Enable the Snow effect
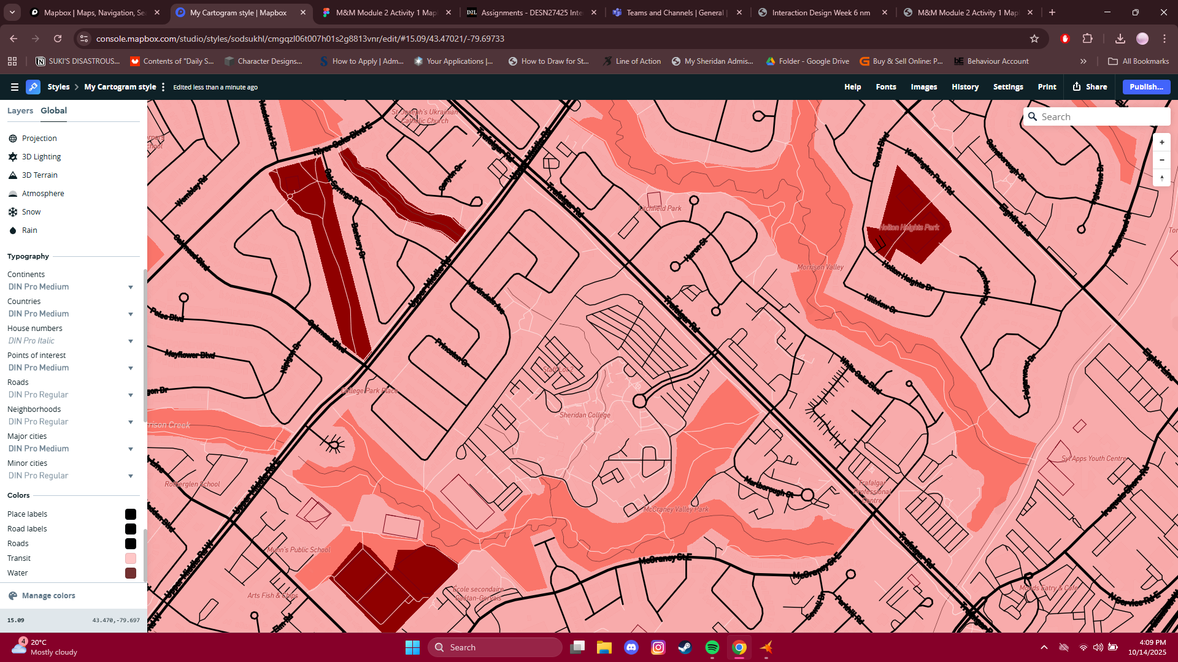Viewport: 1178px width, 662px height. click(31, 211)
